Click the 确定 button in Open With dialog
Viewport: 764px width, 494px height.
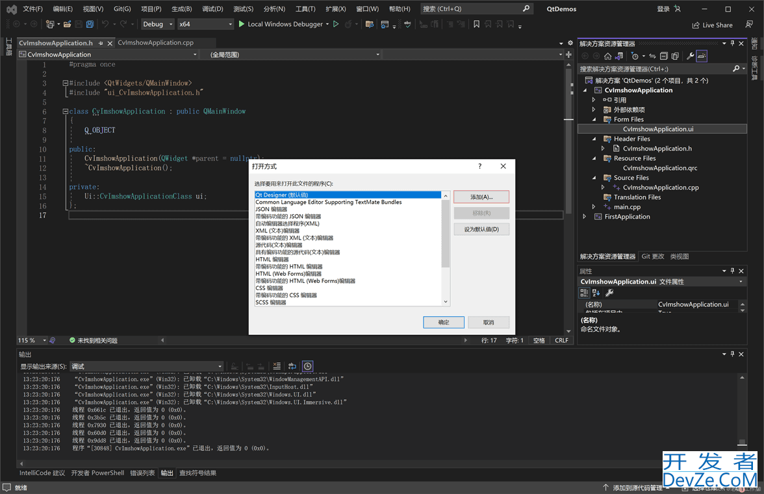443,322
